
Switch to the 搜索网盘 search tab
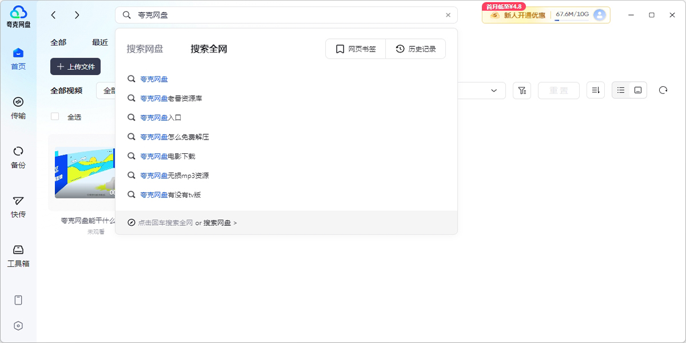point(145,49)
